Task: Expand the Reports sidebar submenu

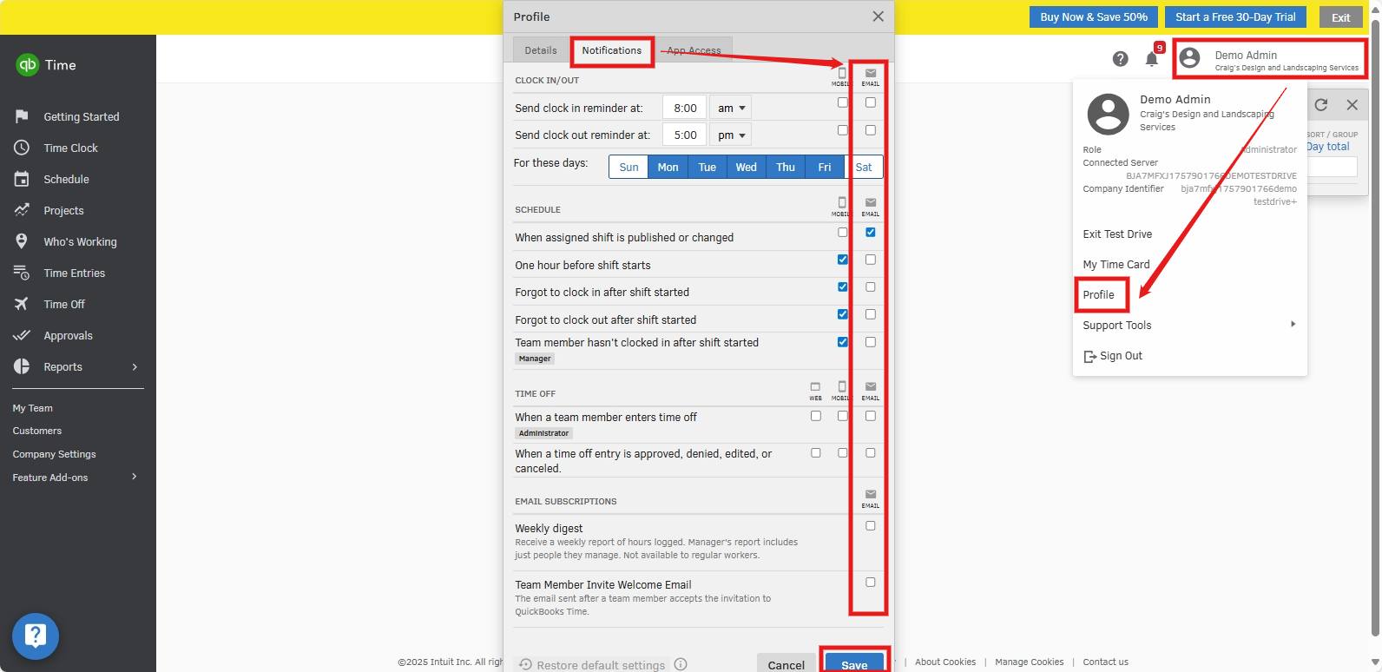Action: click(135, 367)
